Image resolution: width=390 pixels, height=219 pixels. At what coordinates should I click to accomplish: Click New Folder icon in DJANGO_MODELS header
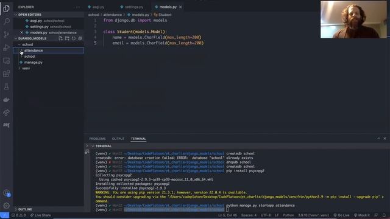(67, 38)
